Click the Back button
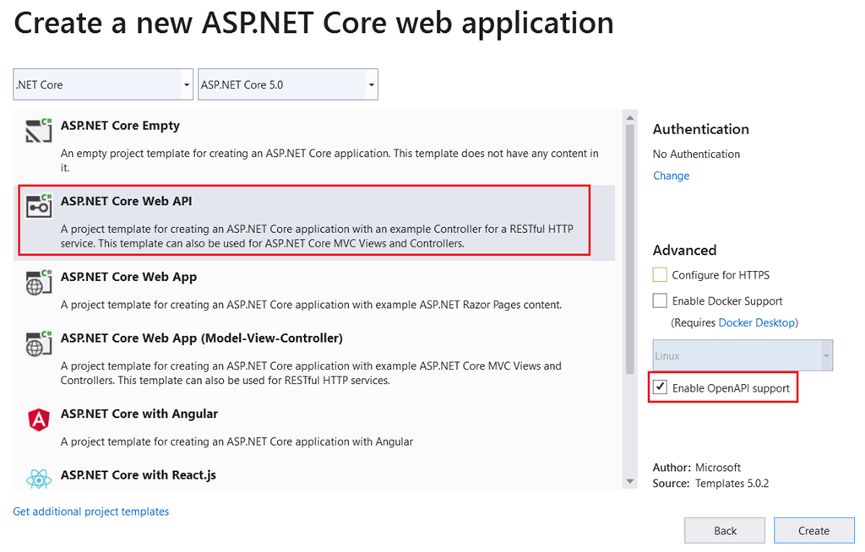 point(724,530)
